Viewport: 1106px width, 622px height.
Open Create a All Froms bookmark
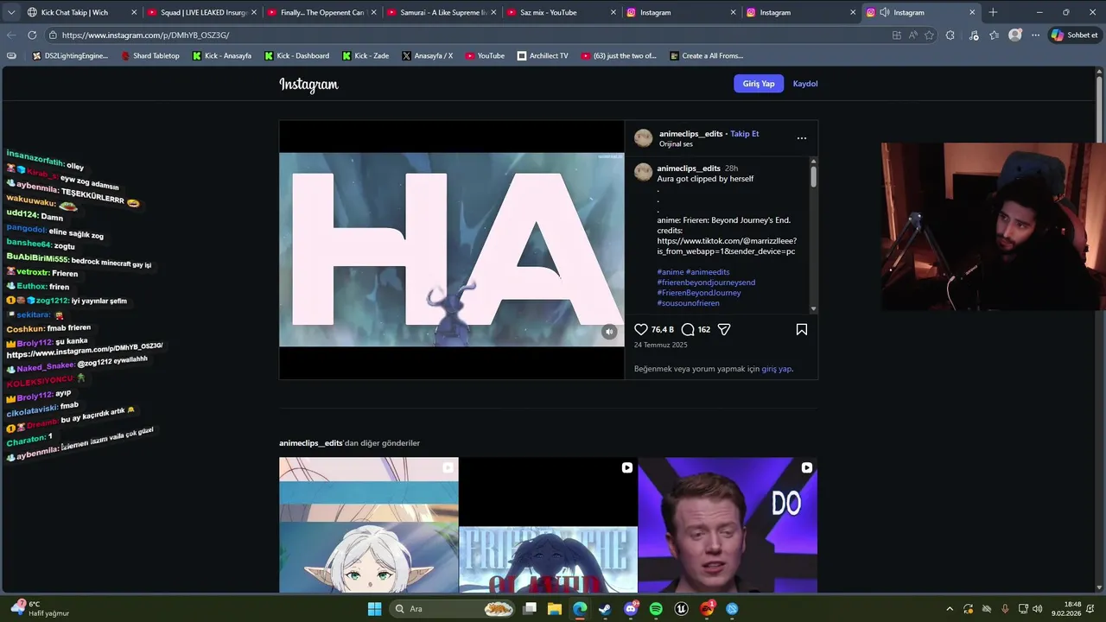click(706, 55)
